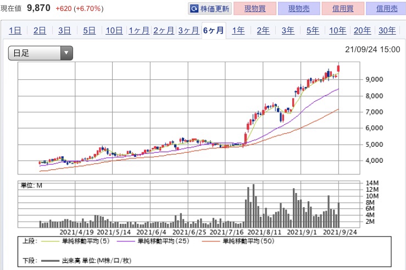Select the 10日 chart period tab

(x=114, y=31)
